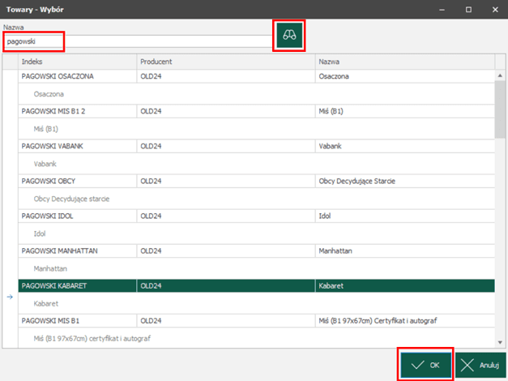The height and width of the screenshot is (381, 508).
Task: Select the PAGOWSKI IDOL index cell
Action: (x=78, y=216)
